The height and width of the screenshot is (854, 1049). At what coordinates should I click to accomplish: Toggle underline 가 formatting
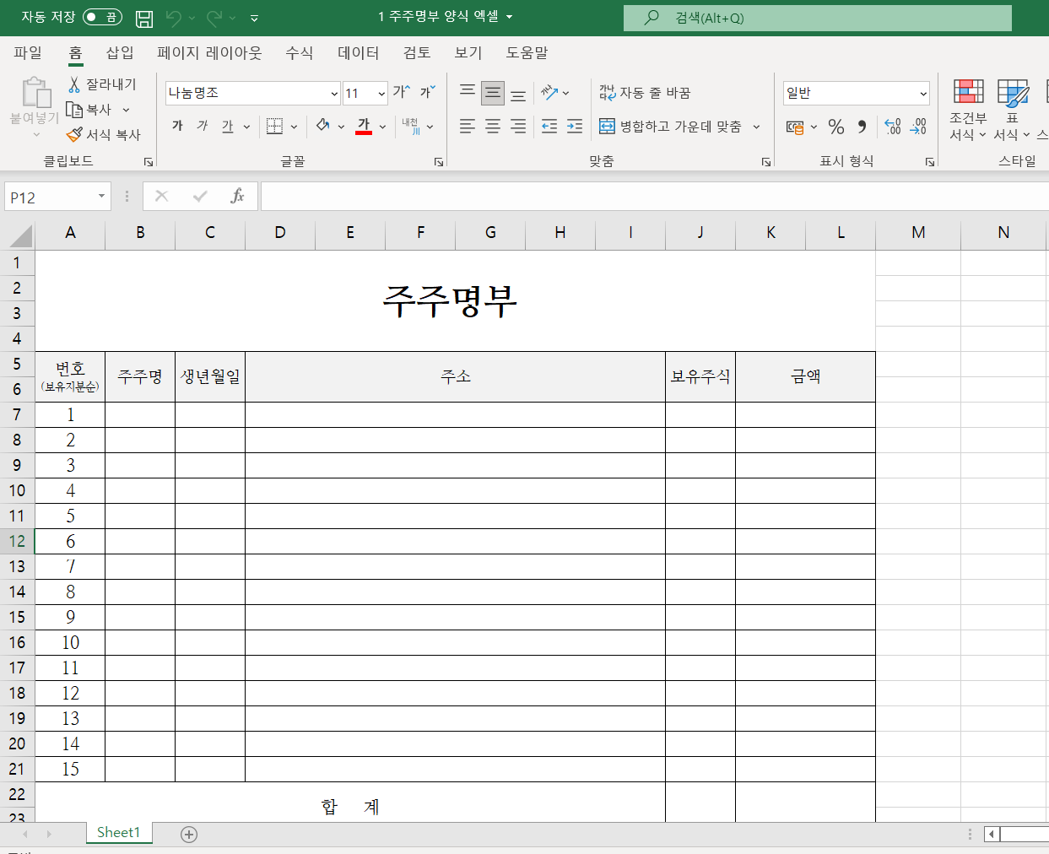[227, 126]
